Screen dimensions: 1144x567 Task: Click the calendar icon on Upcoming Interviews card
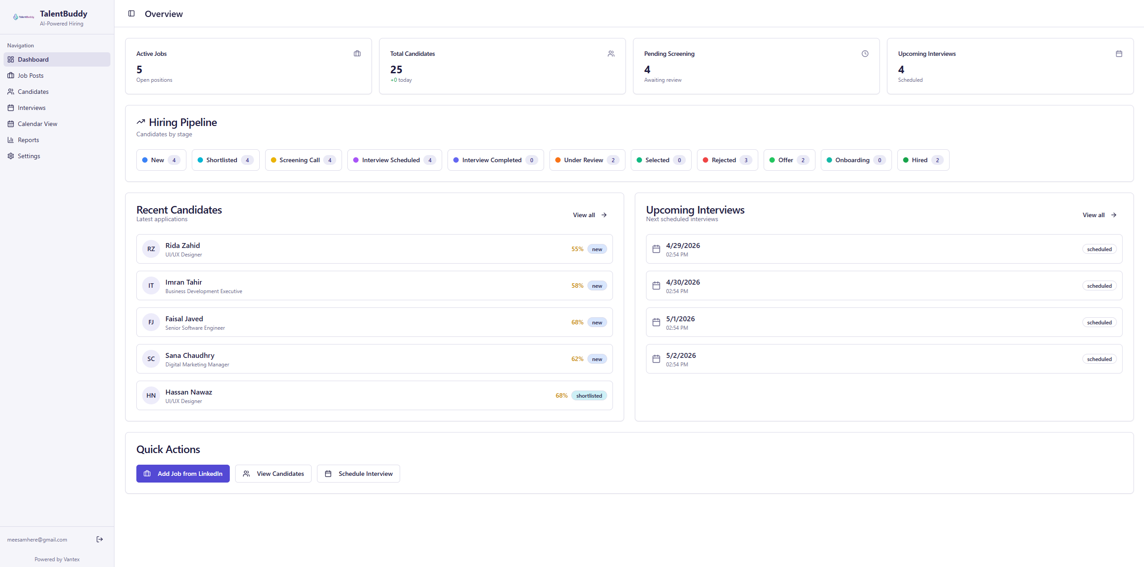click(x=1119, y=54)
